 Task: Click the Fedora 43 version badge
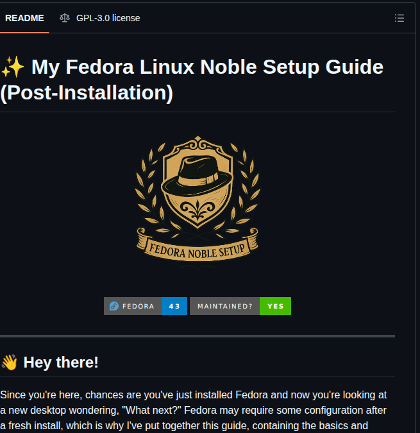146,306
